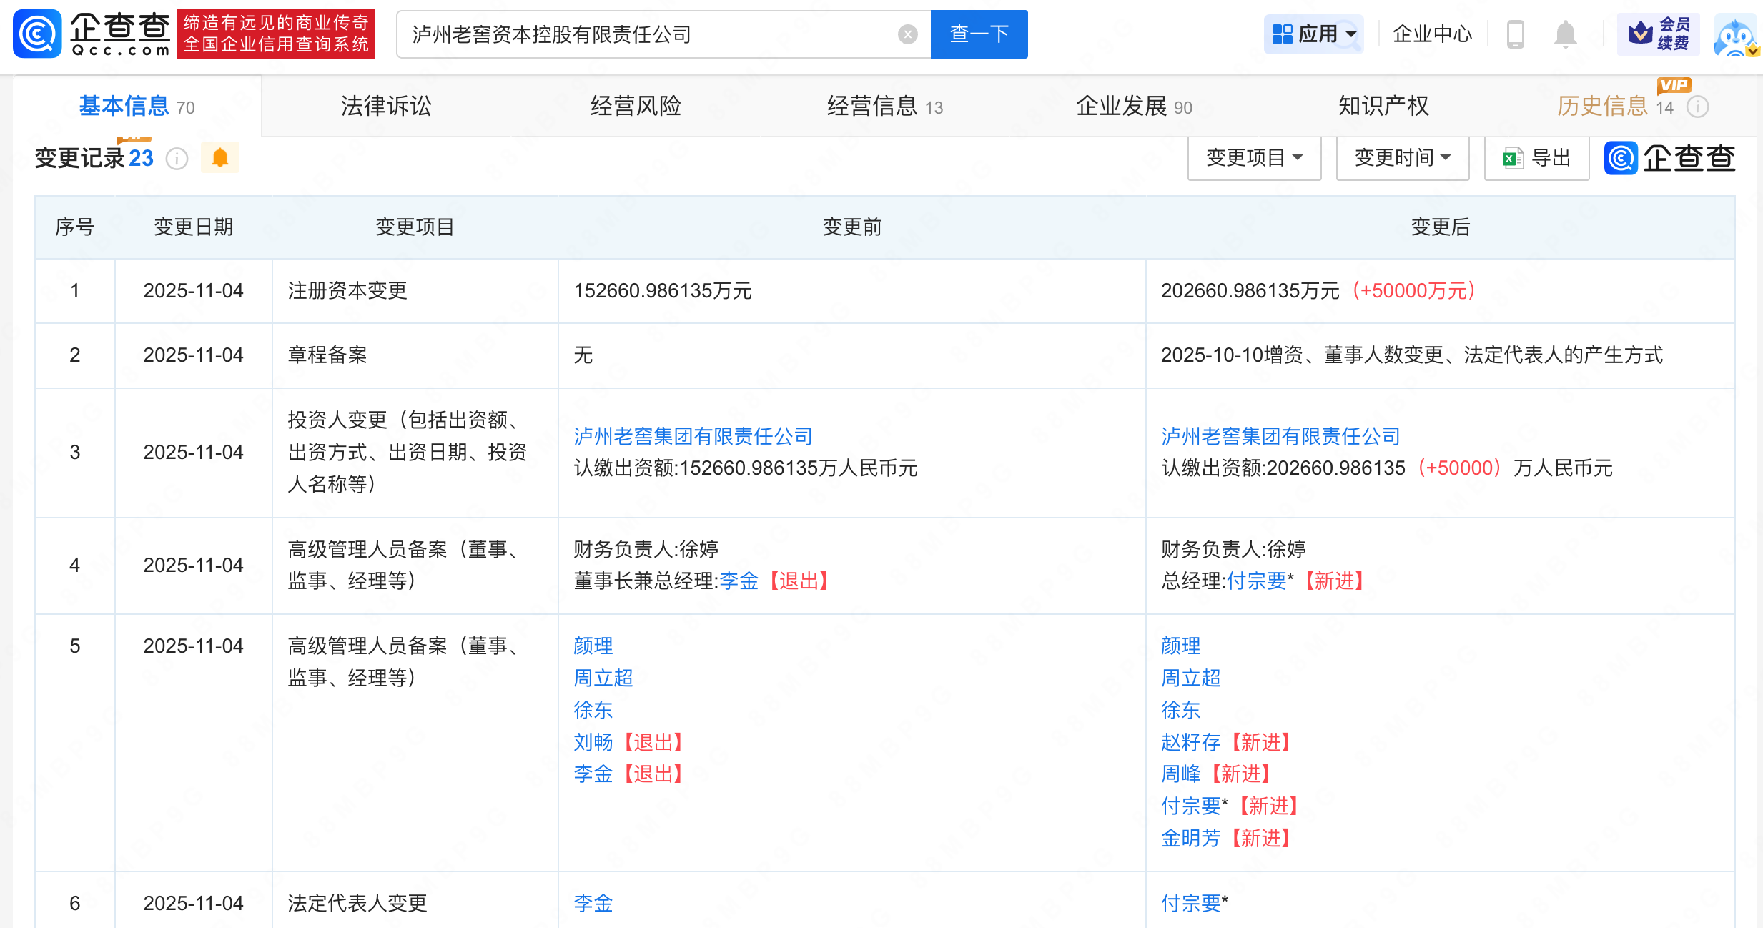The height and width of the screenshot is (928, 1763).
Task: Go to 企业中心 in header
Action: tap(1432, 34)
